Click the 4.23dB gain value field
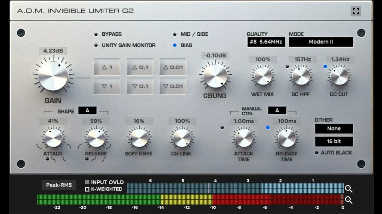 [x=53, y=51]
